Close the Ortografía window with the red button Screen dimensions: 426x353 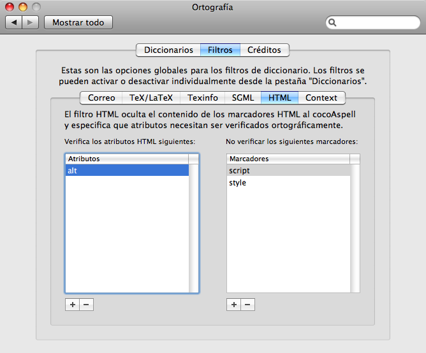coord(10,7)
